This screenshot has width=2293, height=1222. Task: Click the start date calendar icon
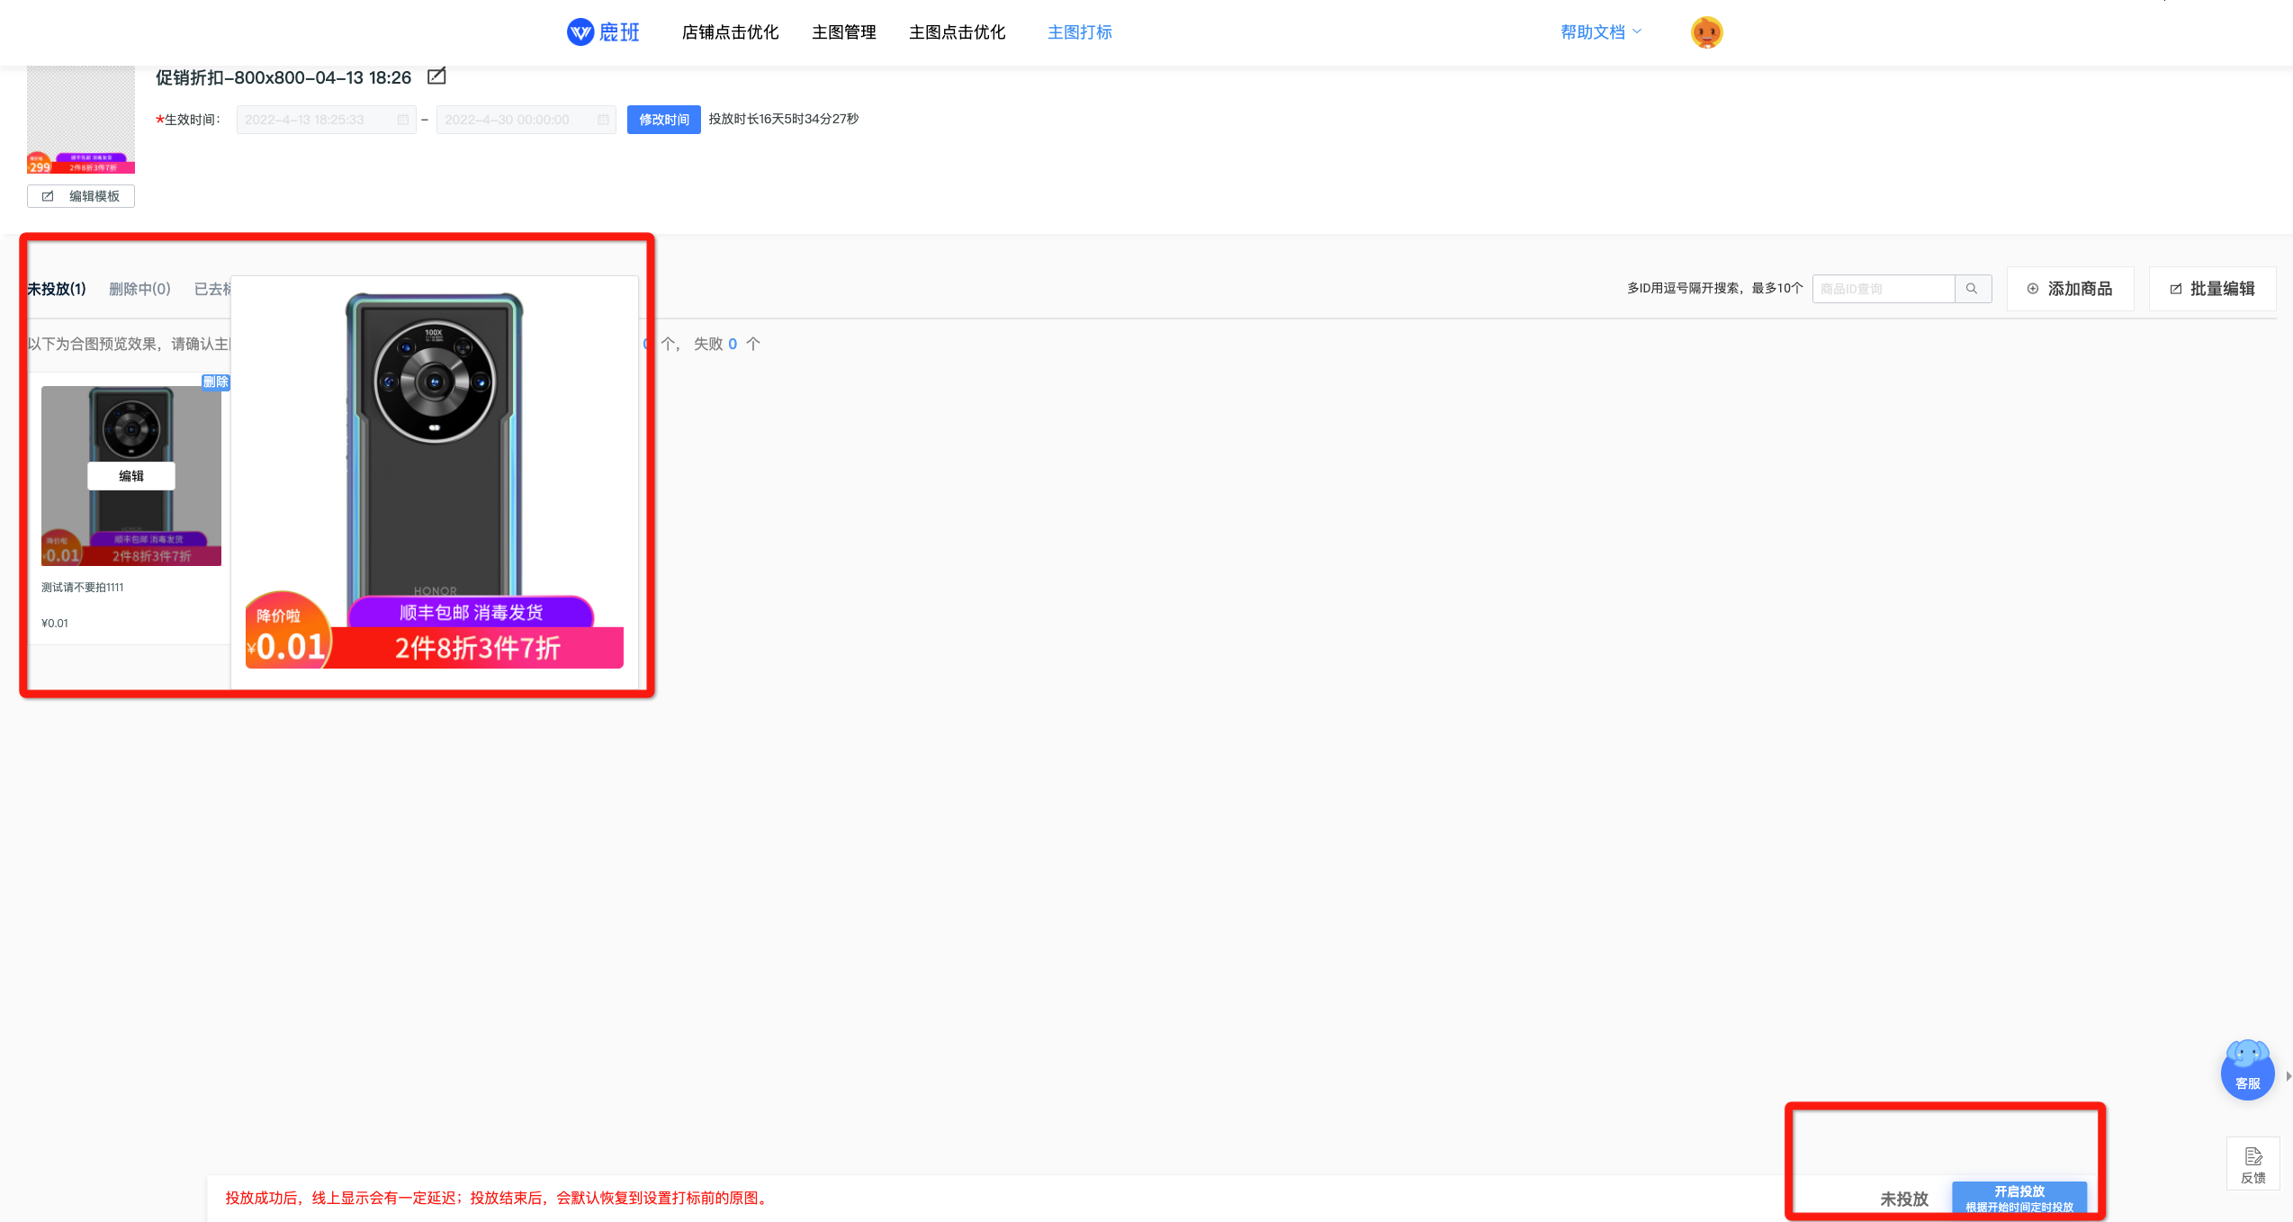[x=403, y=120]
